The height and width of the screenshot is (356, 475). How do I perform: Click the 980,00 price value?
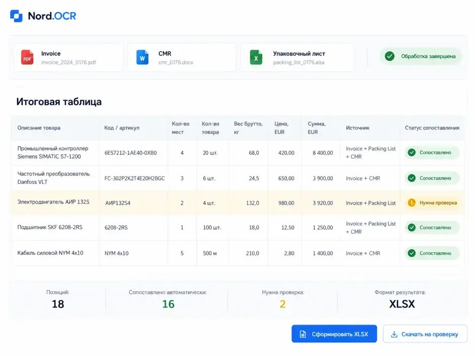tap(287, 203)
